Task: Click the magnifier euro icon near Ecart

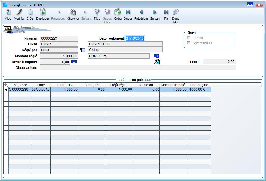Action: pyautogui.click(x=157, y=62)
